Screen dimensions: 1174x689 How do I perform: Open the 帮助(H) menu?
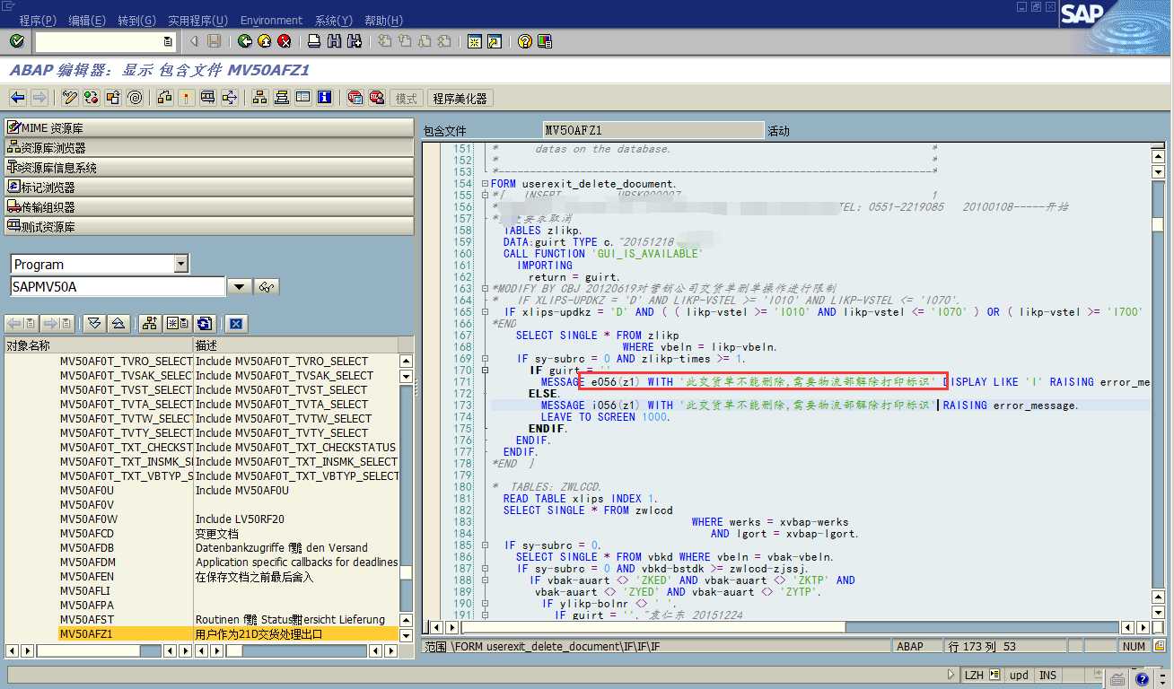pos(384,21)
